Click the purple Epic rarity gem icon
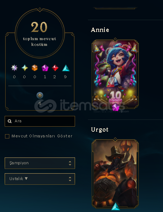Image resolution: width=163 pixels, height=212 pixels. point(45,68)
